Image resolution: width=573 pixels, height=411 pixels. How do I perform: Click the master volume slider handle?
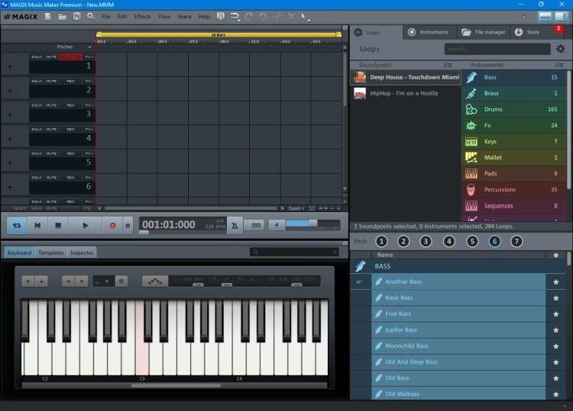tap(312, 223)
